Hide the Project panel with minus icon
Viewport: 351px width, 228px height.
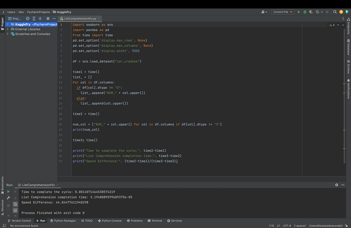coord(54,18)
